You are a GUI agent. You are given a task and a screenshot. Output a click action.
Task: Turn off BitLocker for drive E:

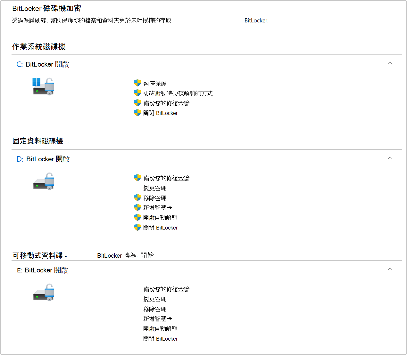click(160, 339)
